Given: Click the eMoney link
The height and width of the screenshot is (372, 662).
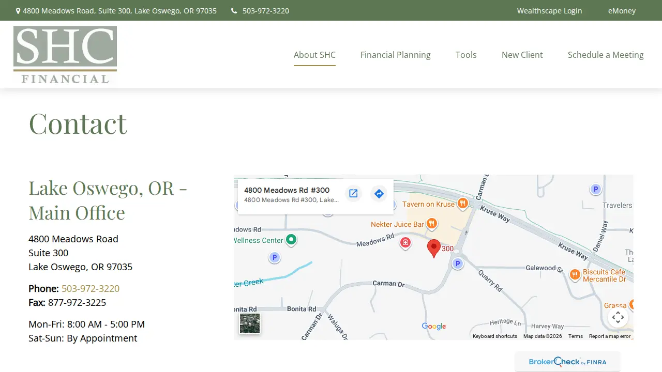Looking at the screenshot, I should pyautogui.click(x=622, y=10).
